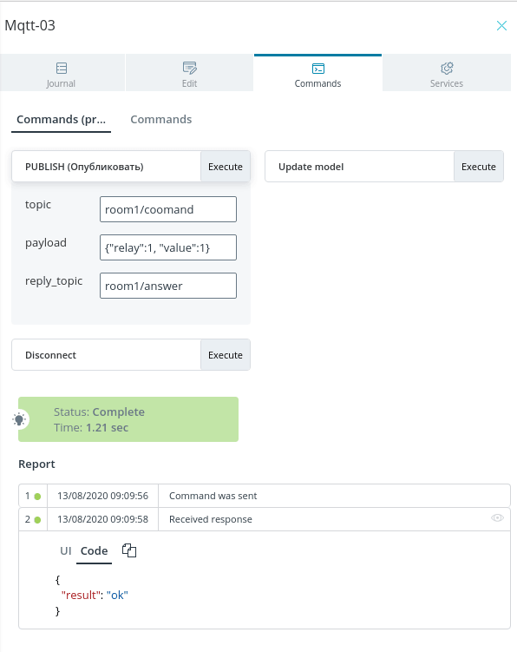This screenshot has height=652, width=517.
Task: Toggle the eye icon on Received response
Action: [497, 518]
